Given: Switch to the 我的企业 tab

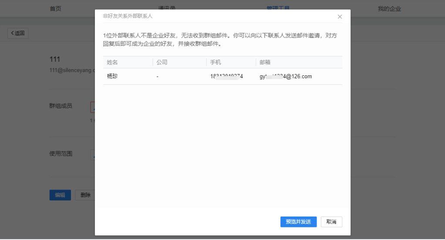Looking at the screenshot, I should (389, 8).
